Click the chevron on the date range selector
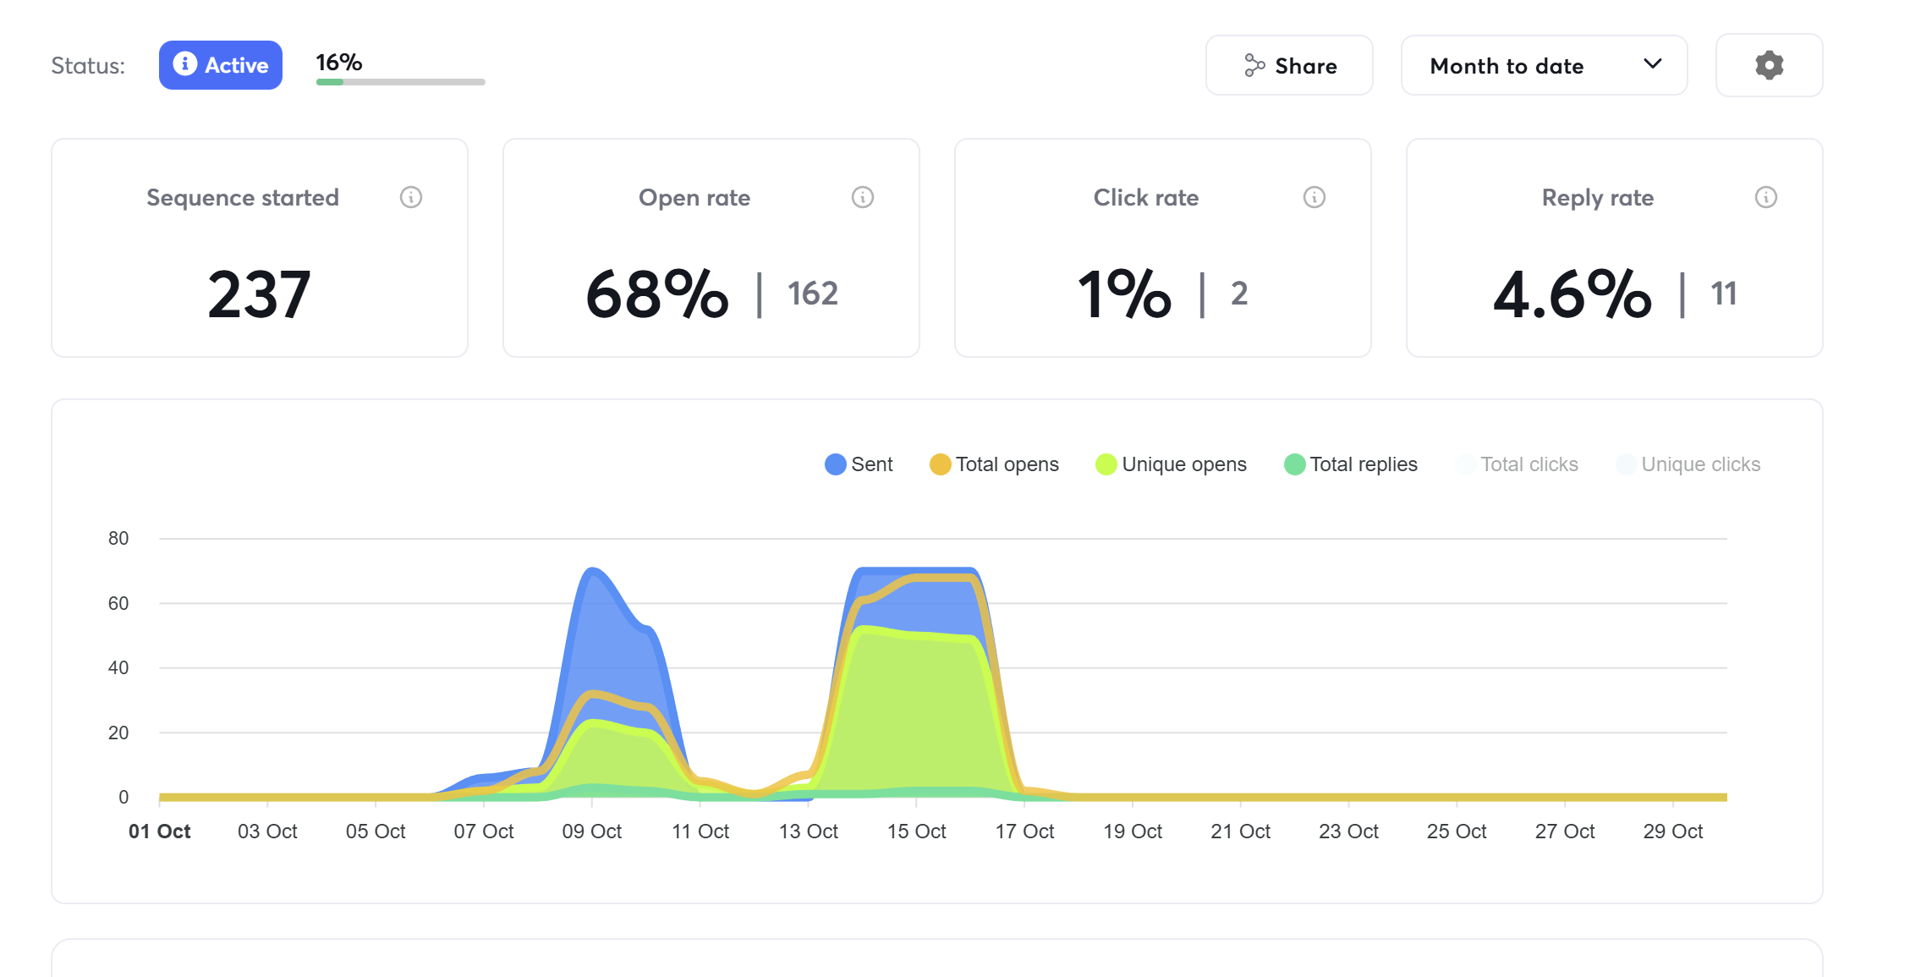The width and height of the screenshot is (1910, 977). coord(1654,65)
